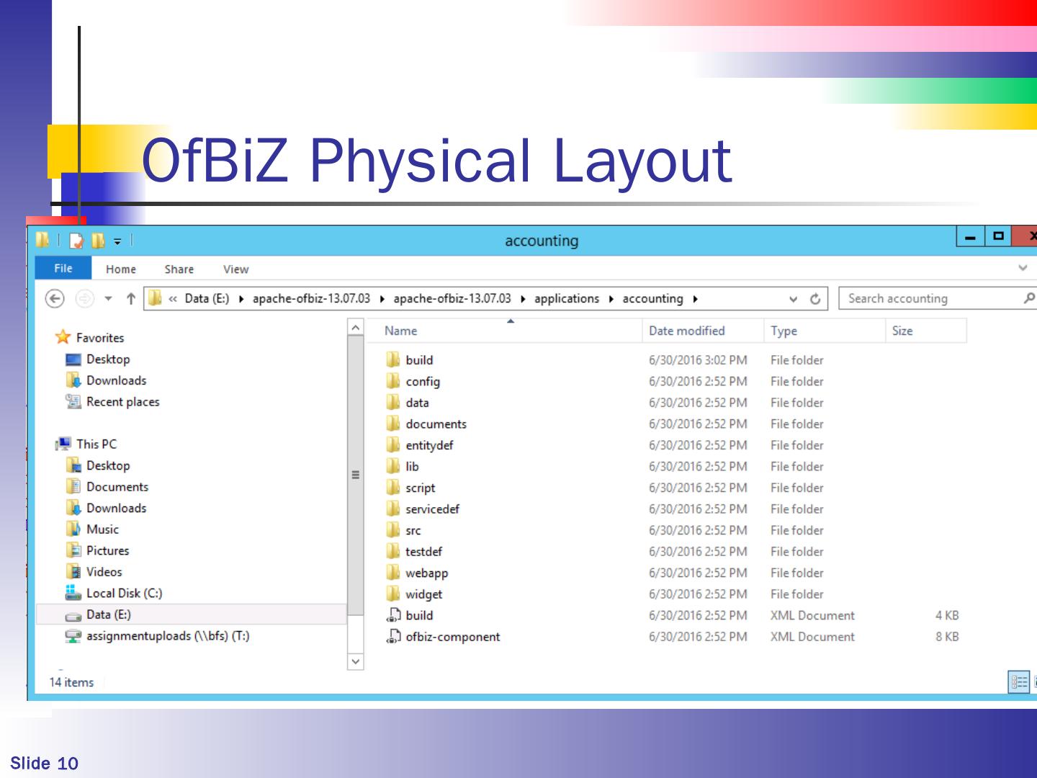Viewport: 1037px width, 778px height.
Task: Open the address bar history dropdown
Action: 793,299
